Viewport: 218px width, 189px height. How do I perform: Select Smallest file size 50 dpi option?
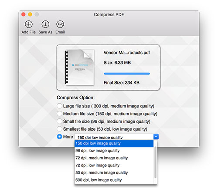point(59,129)
